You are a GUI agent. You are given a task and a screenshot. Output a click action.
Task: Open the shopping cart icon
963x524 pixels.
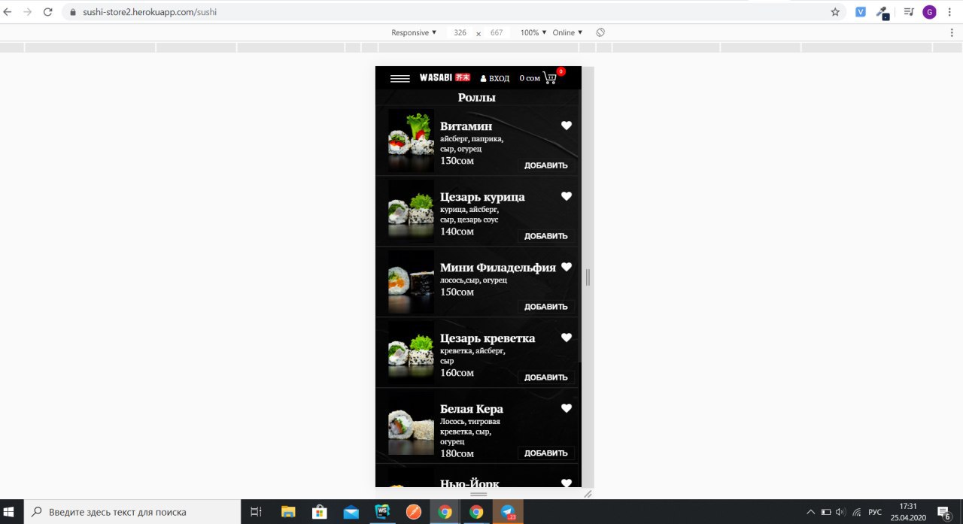tap(550, 77)
